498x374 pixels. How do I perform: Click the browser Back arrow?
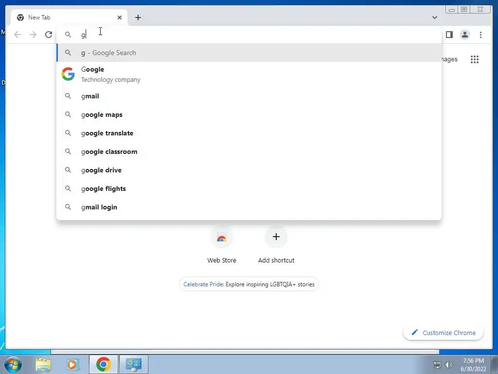pyautogui.click(x=18, y=35)
